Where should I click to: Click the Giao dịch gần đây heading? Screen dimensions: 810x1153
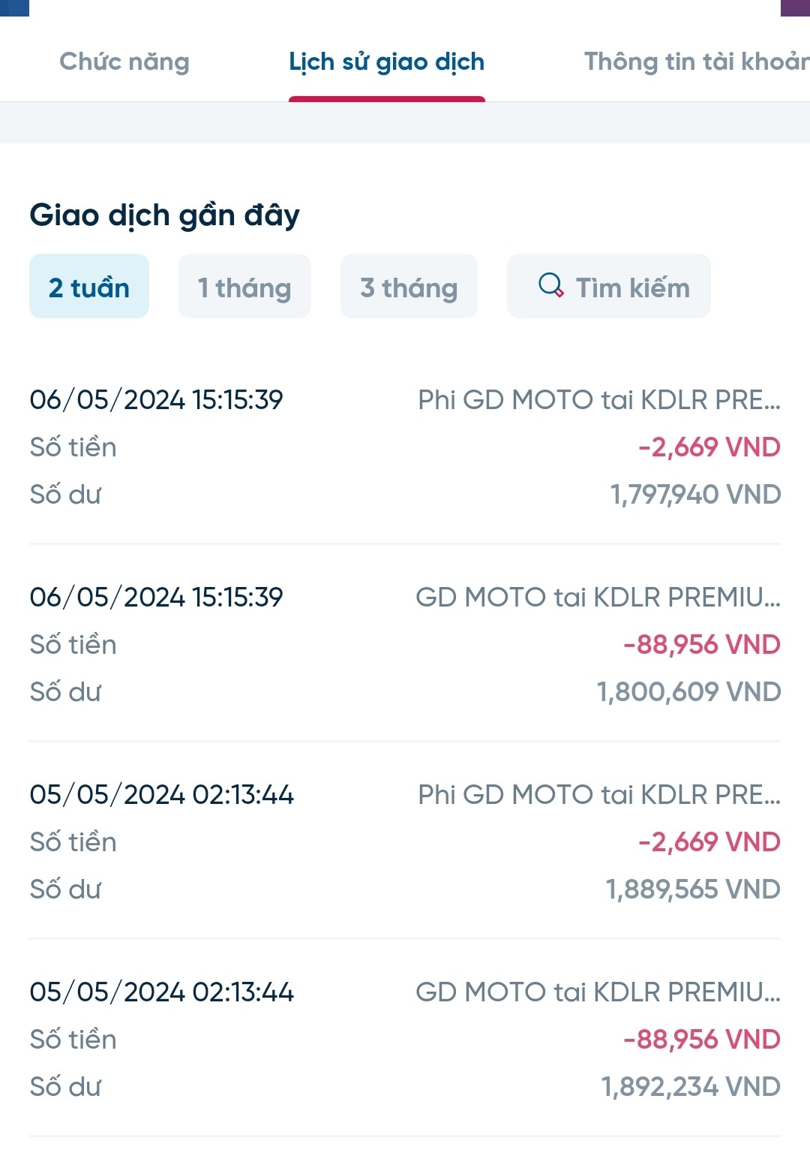tap(165, 215)
